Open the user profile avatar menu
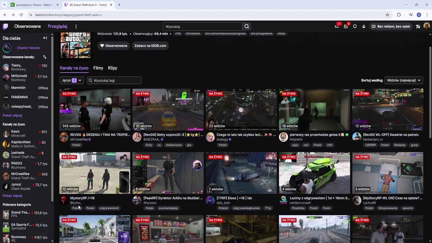 pyautogui.click(x=426, y=26)
